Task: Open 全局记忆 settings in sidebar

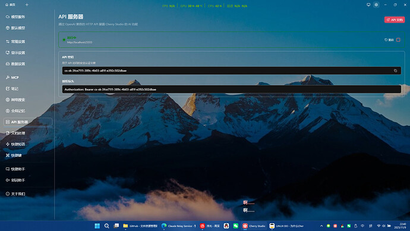Action: (15, 111)
